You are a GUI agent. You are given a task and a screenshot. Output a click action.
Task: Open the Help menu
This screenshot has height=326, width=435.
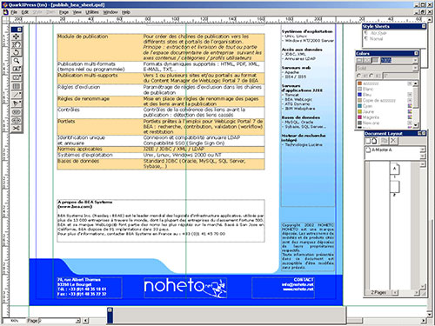125,12
